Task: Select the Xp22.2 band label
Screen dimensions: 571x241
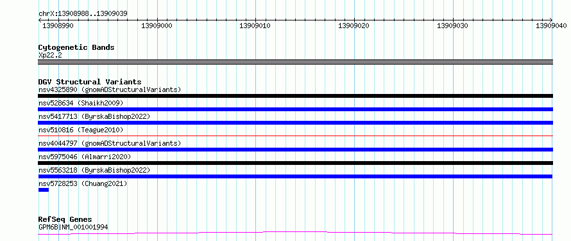Action: pos(50,55)
